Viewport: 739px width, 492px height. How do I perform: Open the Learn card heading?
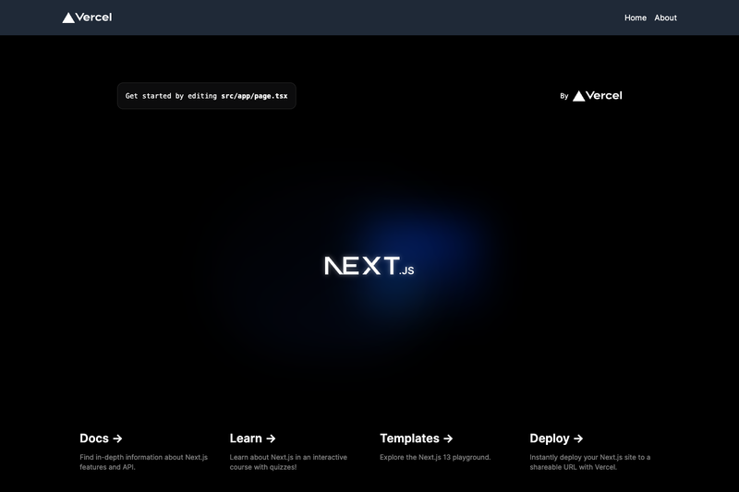coord(252,438)
